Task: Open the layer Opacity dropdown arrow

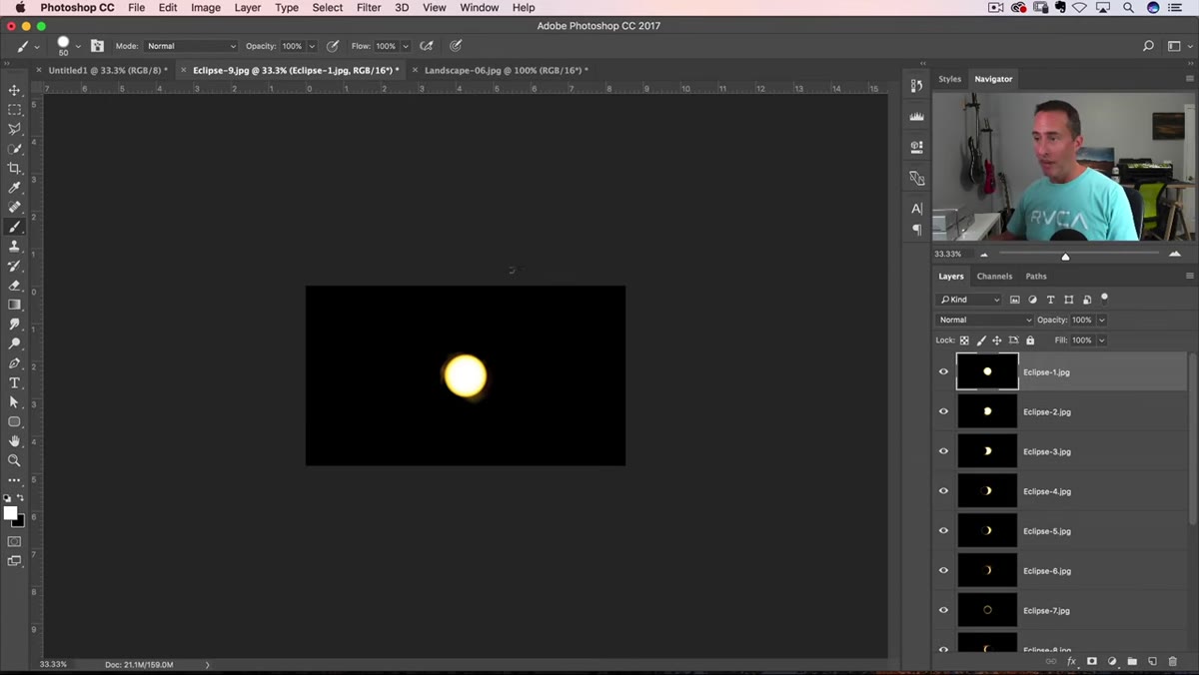Action: 1102,320
